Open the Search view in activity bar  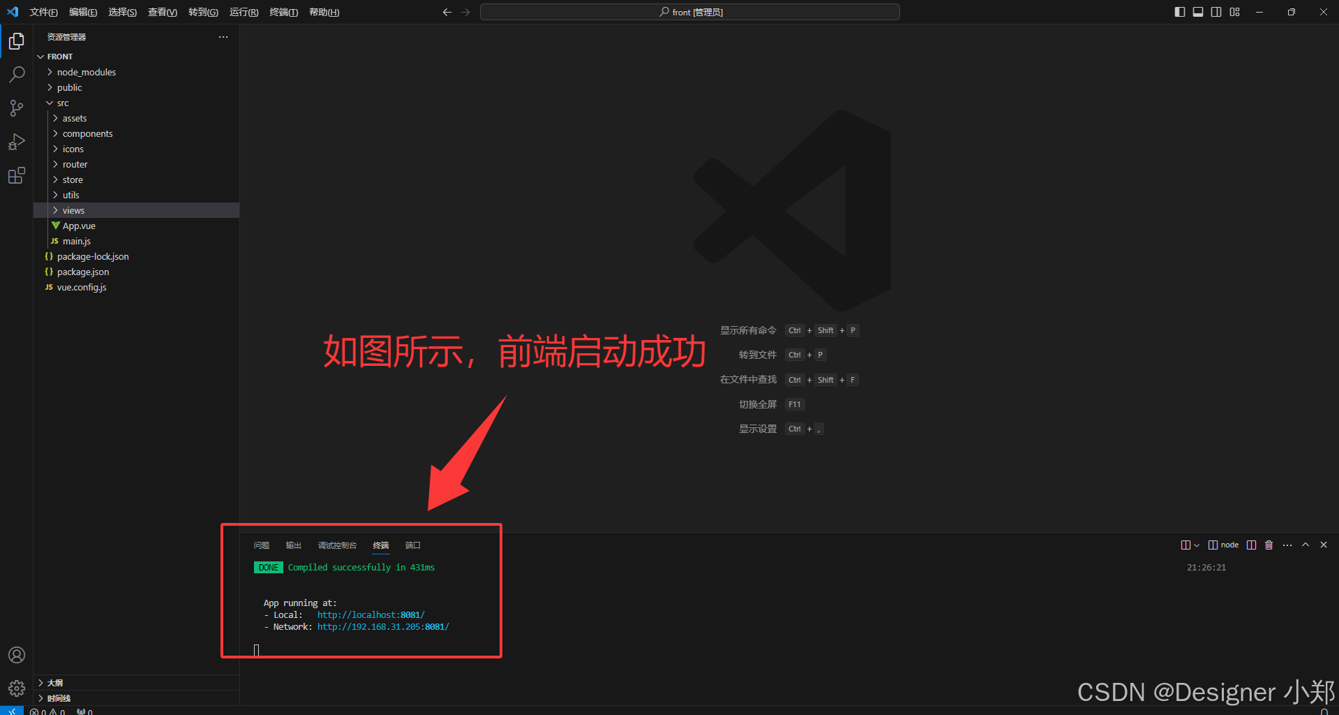(x=16, y=74)
